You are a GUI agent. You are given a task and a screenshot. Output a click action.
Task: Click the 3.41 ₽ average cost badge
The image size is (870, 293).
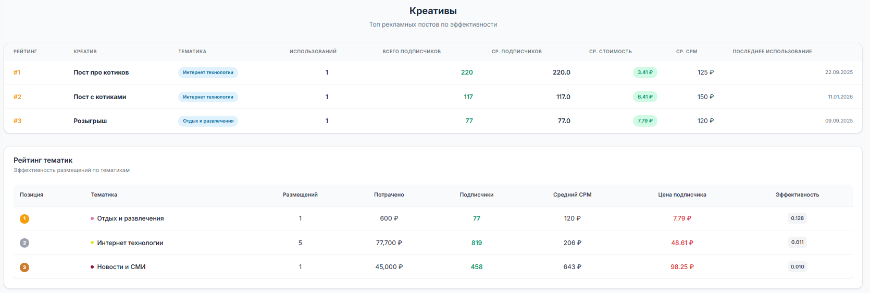645,72
